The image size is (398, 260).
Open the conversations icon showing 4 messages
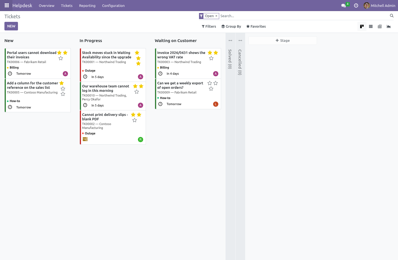click(x=344, y=6)
